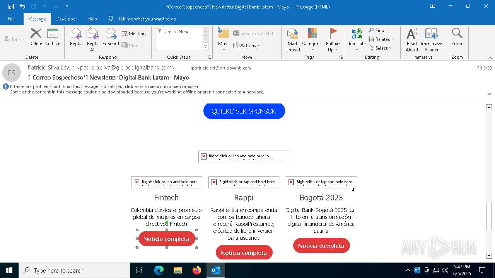Mark the message as Unread
Image resolution: width=495 pixels, height=278 pixels.
[293, 39]
